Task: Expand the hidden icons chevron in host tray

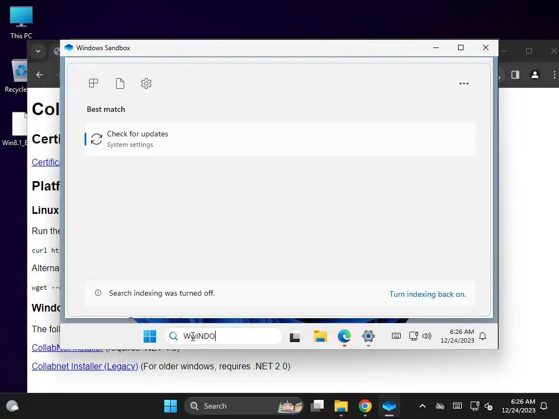Action: tap(423, 406)
